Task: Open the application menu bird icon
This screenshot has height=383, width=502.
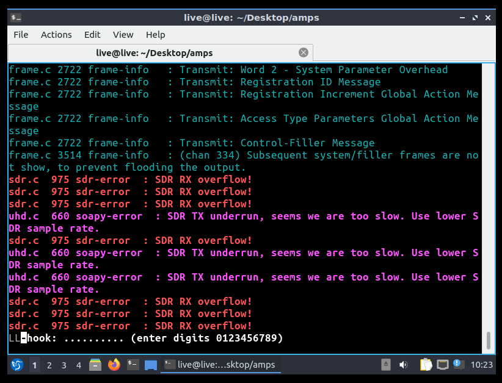Action: tap(17, 365)
